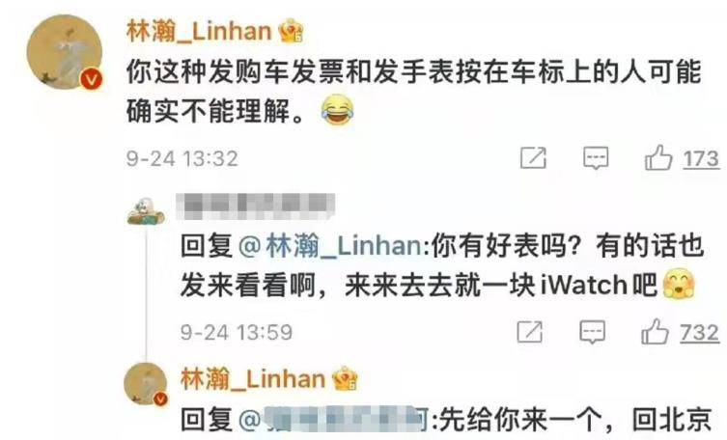
Task: Click the blurred @mention in bottom reply
Action: coord(334,420)
